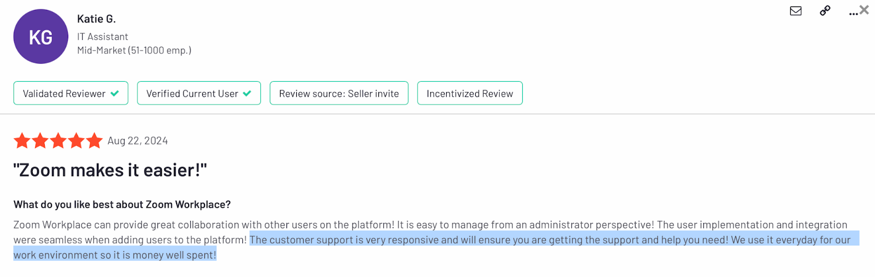Click Review source: Seller invite badge
875x277 pixels.
[x=339, y=93]
